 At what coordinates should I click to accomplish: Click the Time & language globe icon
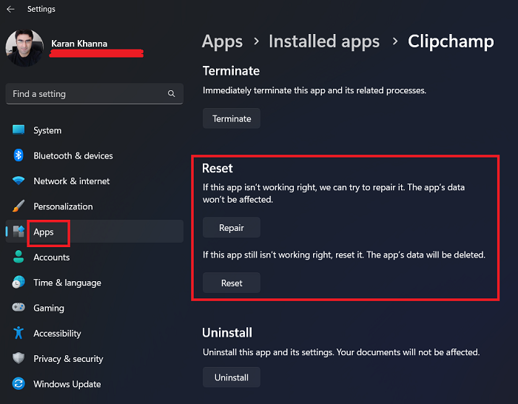[19, 283]
